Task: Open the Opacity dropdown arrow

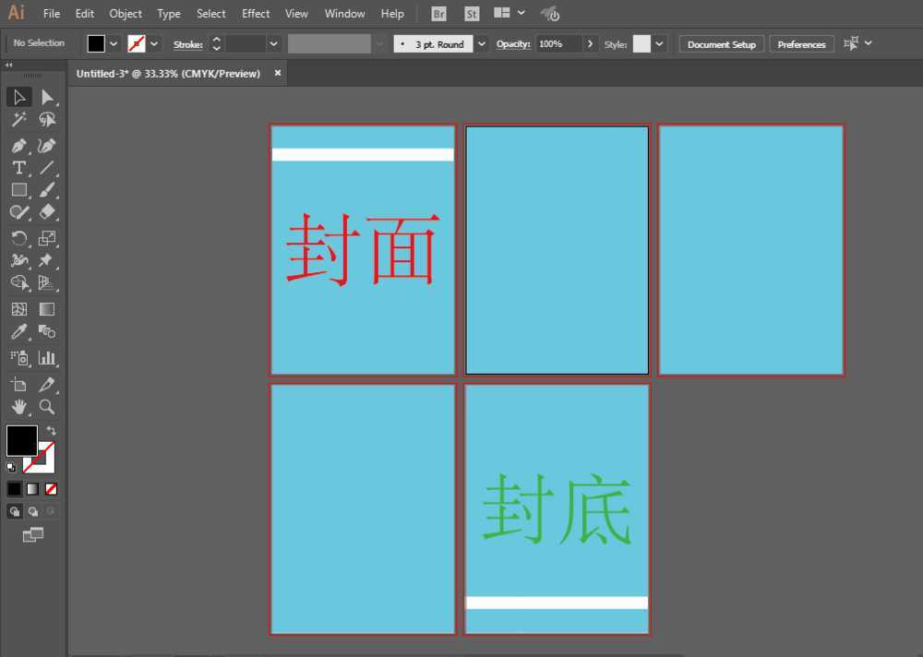Action: click(590, 43)
